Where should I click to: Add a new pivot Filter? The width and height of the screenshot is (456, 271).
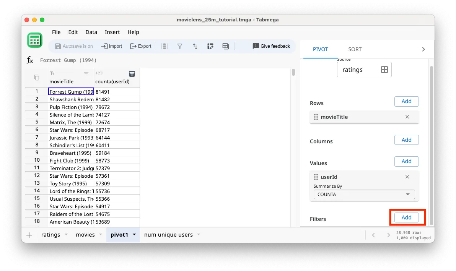click(407, 217)
